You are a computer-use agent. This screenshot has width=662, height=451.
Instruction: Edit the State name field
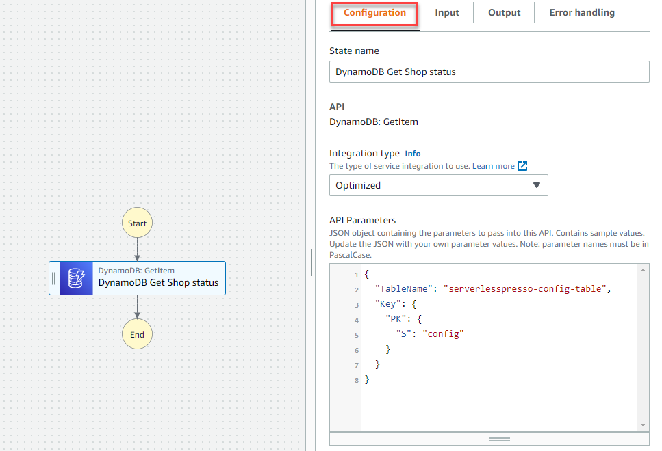pyautogui.click(x=489, y=72)
